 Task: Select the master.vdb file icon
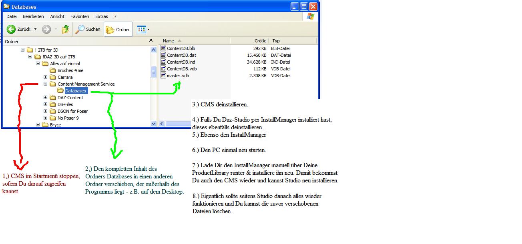pyautogui.click(x=163, y=76)
